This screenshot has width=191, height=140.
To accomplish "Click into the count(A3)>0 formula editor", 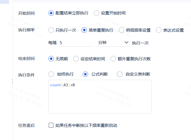I will [100, 97].
